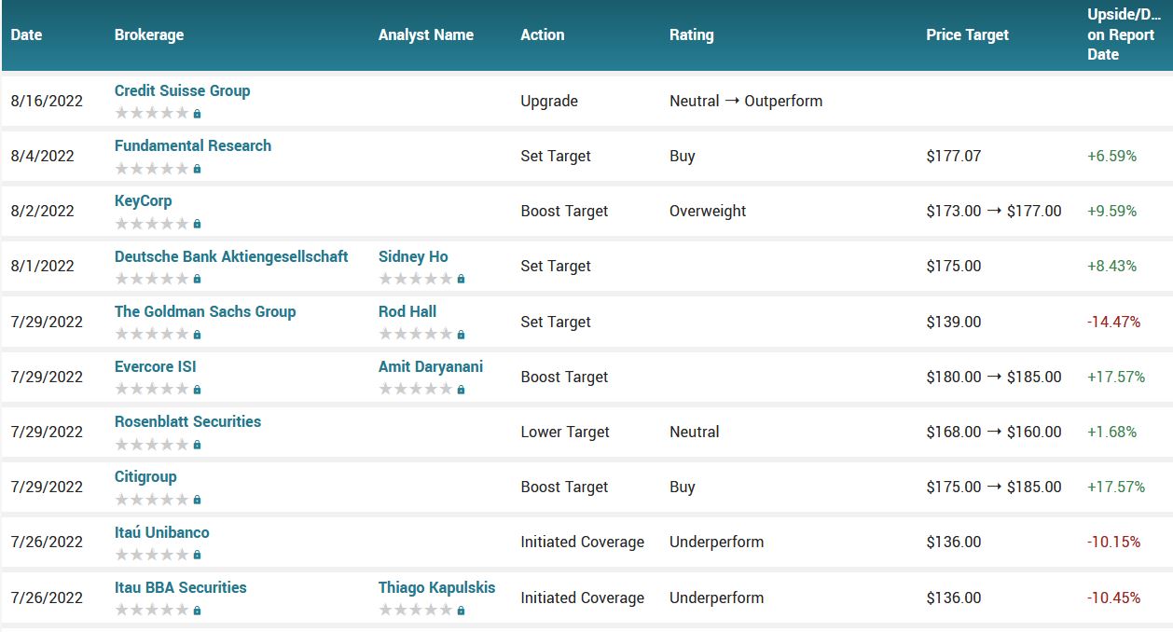Image resolution: width=1173 pixels, height=632 pixels.
Task: Select the $180.00 → $185.00 price target
Action: (994, 377)
